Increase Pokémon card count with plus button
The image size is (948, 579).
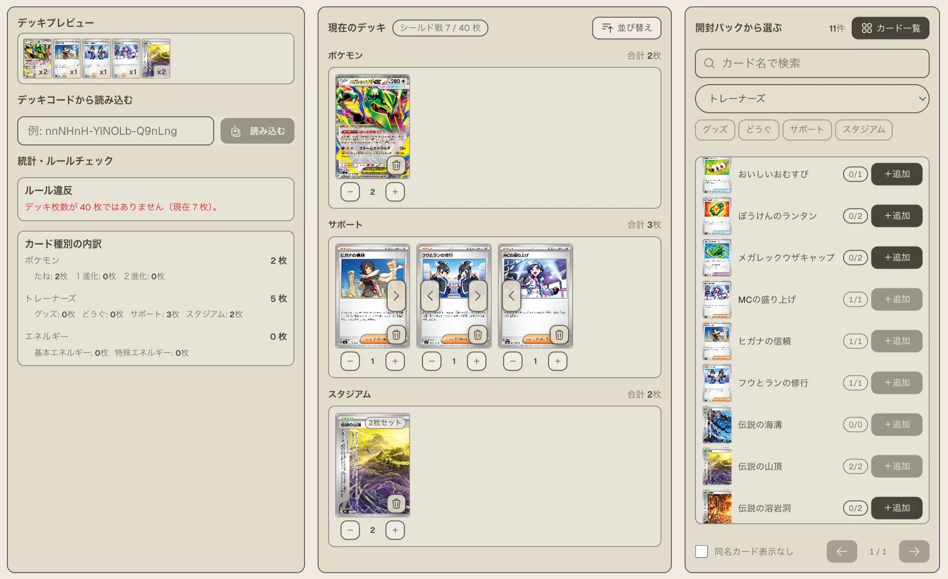point(395,192)
